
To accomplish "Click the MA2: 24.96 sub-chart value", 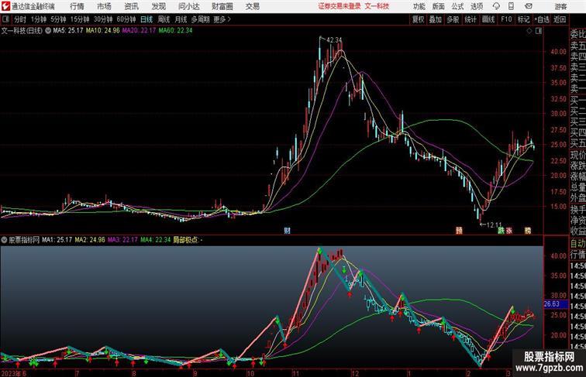I will pos(90,240).
